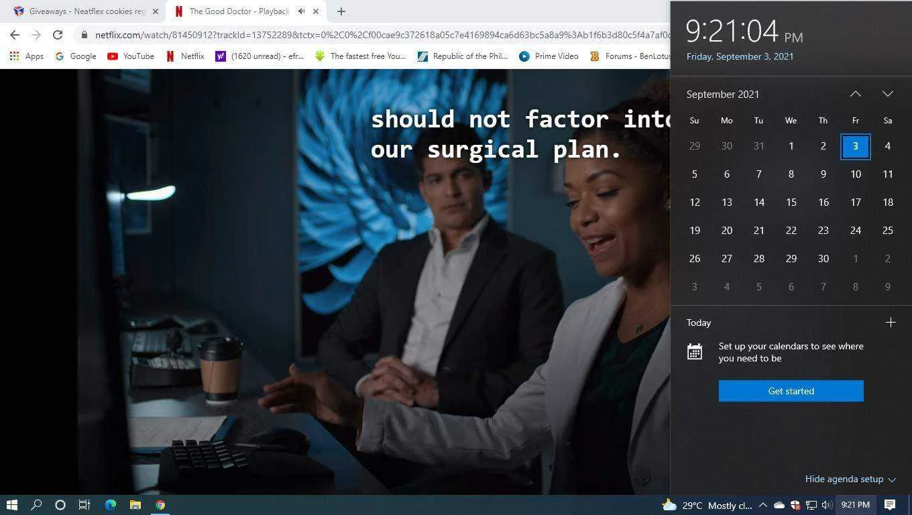Image resolution: width=912 pixels, height=515 pixels.
Task: Open Yahoo mail bookmark with 1620 unread
Action: [x=260, y=56]
